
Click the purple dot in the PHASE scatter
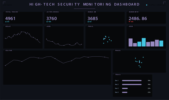(x=139, y=62)
